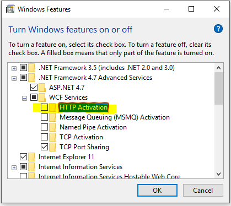Check the Message Queuing (MSMQ) Activation box

[44, 117]
